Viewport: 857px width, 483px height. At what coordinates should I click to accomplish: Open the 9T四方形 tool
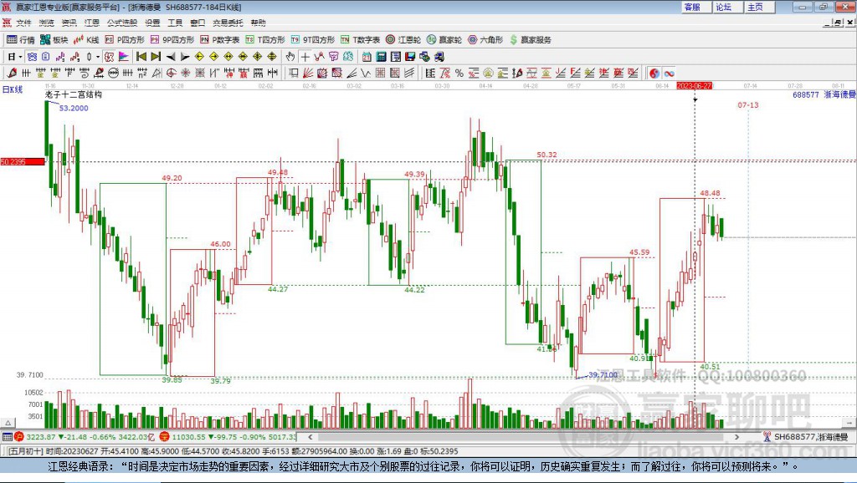point(313,40)
